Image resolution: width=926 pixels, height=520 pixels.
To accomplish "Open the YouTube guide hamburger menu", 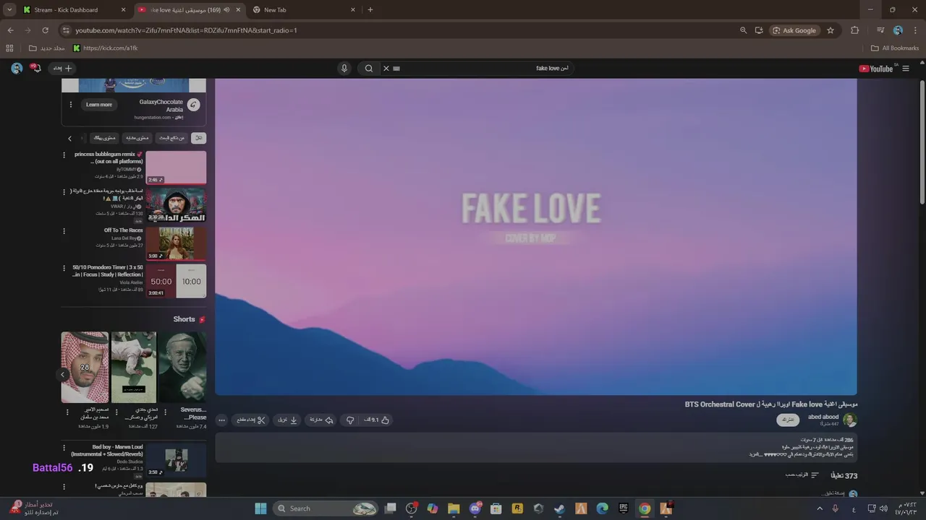I will coord(906,69).
